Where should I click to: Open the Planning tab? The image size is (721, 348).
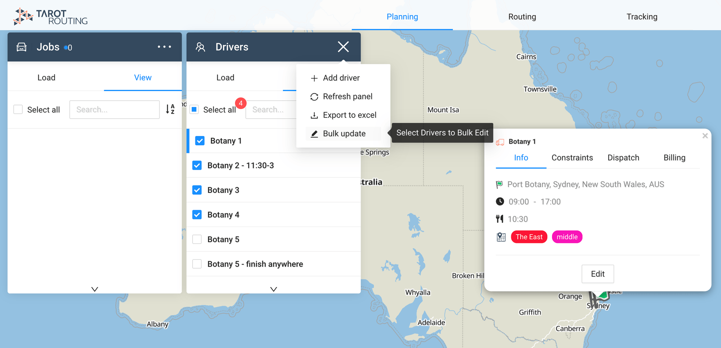point(402,17)
